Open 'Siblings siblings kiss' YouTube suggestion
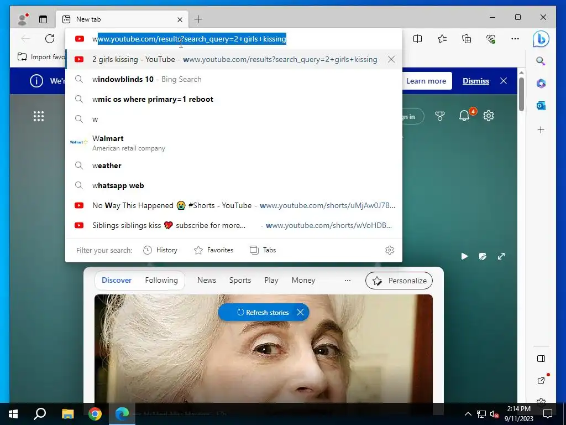Screen dimensions: 566x425 pos(234,225)
